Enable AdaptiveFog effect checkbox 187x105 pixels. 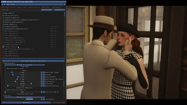tap(3, 38)
